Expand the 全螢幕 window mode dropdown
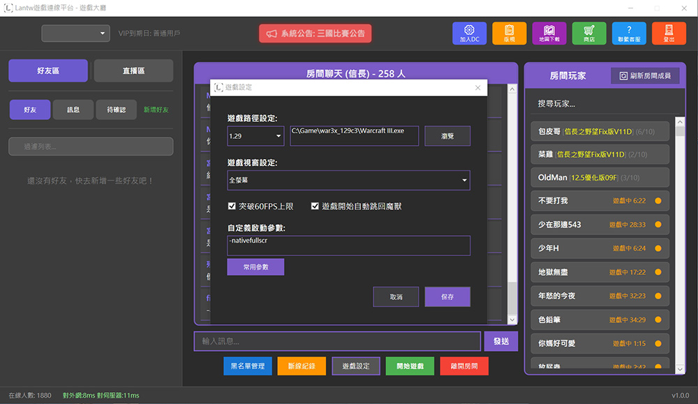Viewport: 698px width, 404px height. (348, 180)
